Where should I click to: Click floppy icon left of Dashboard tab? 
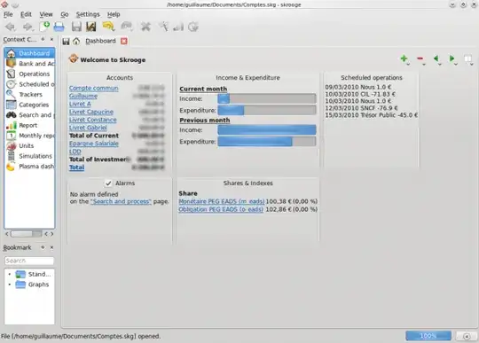coord(66,41)
